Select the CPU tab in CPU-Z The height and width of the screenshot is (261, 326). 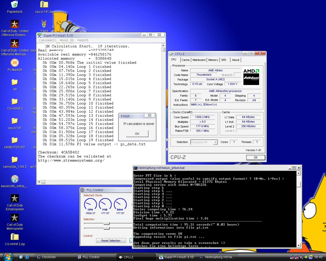pos(174,59)
